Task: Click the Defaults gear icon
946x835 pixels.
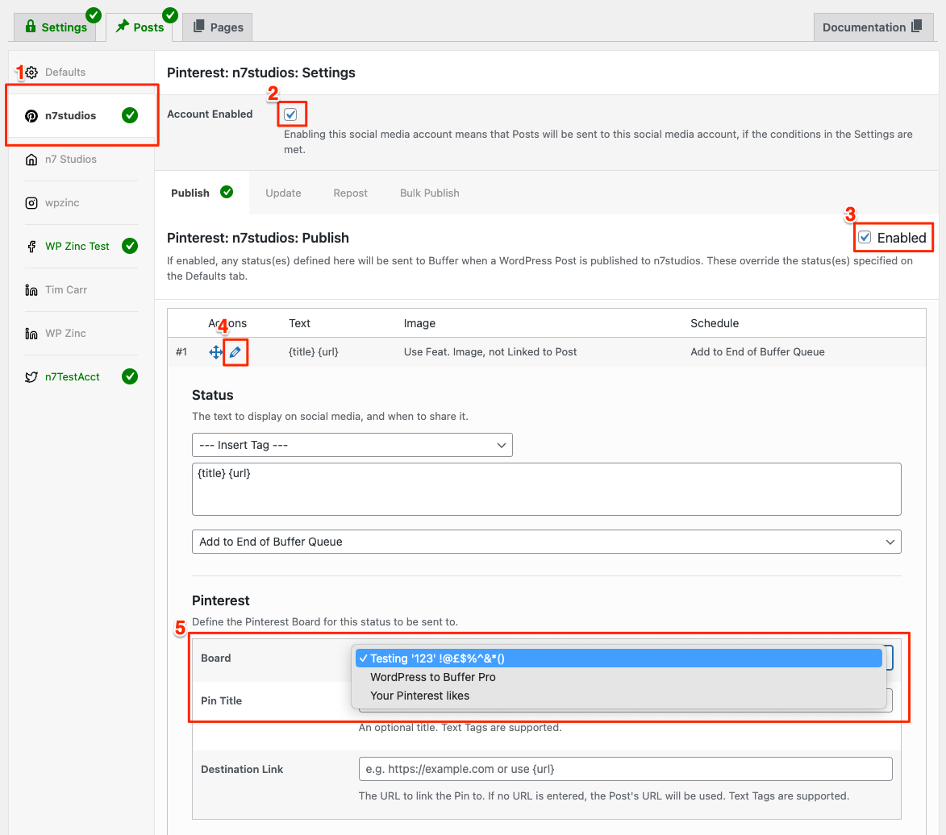Action: [x=31, y=73]
